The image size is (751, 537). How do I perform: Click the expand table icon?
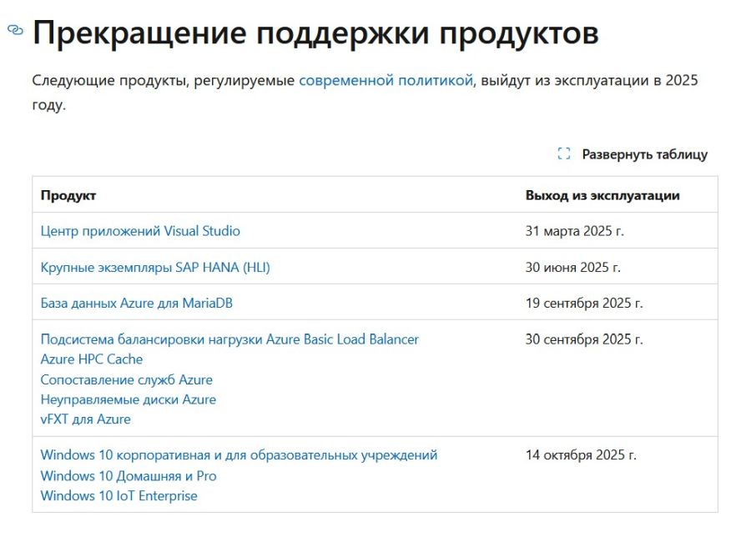(563, 154)
